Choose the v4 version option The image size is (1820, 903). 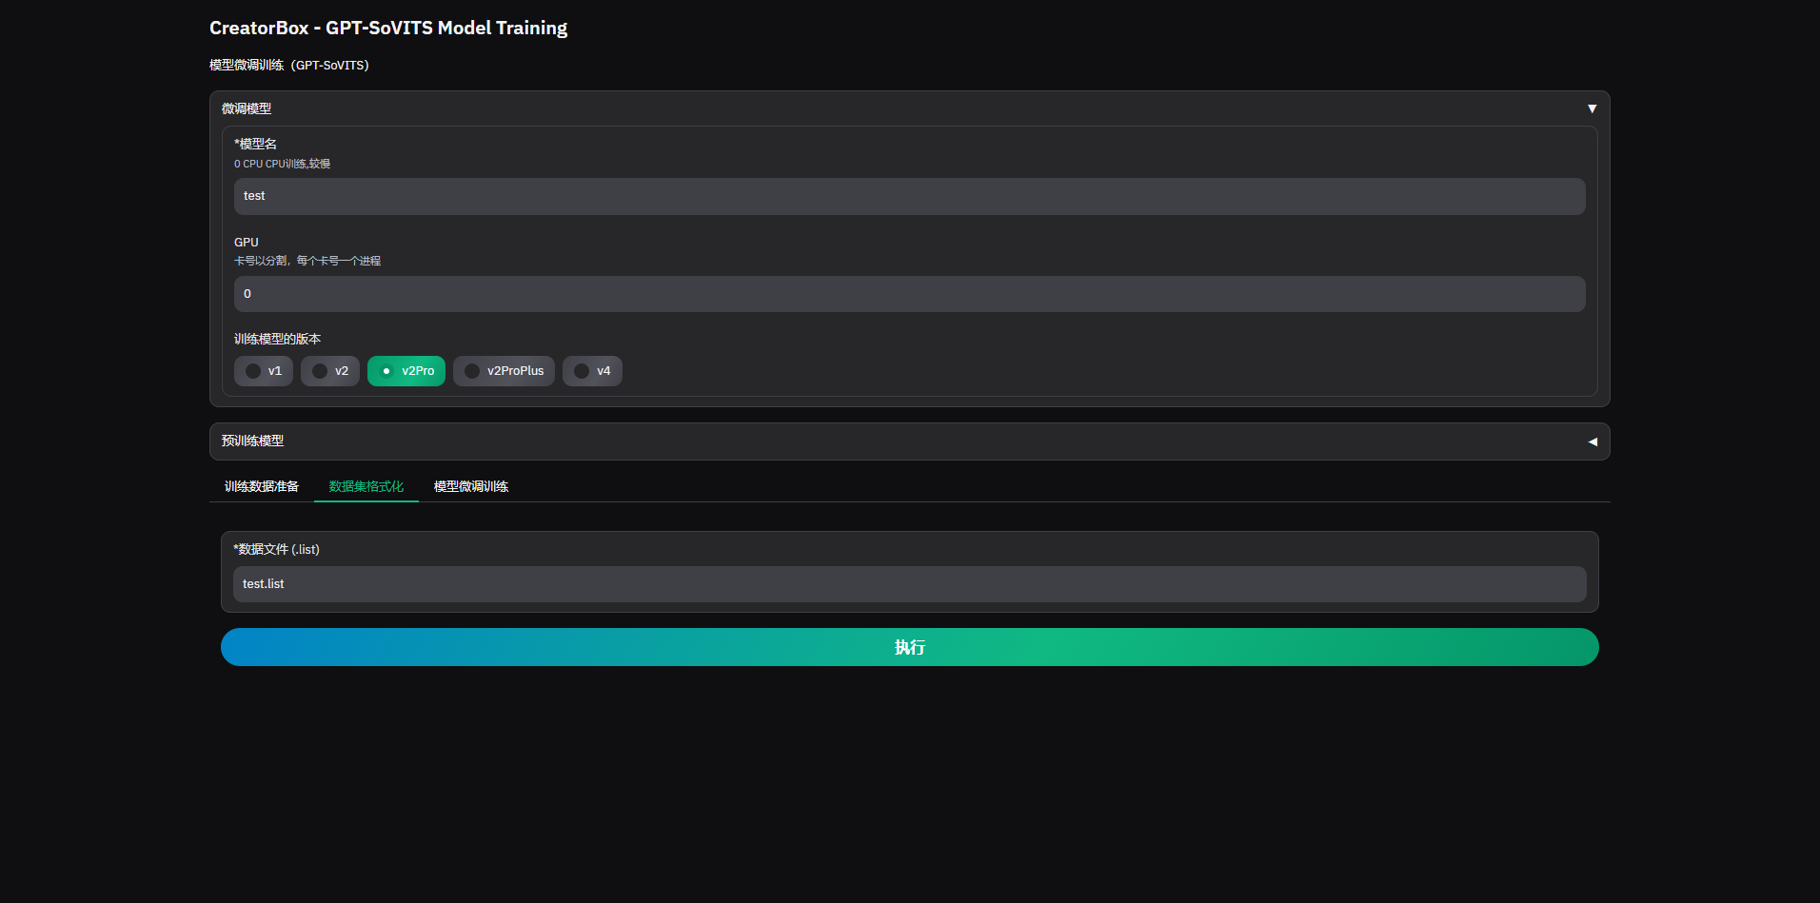click(x=592, y=371)
